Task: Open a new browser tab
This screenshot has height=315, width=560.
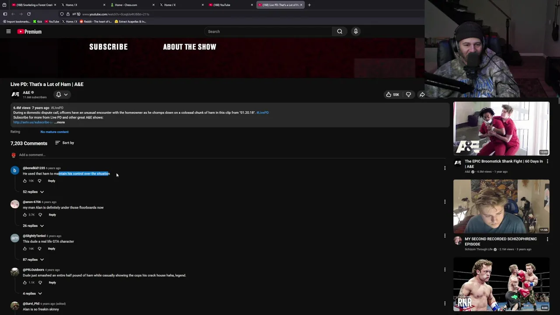Action: click(x=309, y=5)
